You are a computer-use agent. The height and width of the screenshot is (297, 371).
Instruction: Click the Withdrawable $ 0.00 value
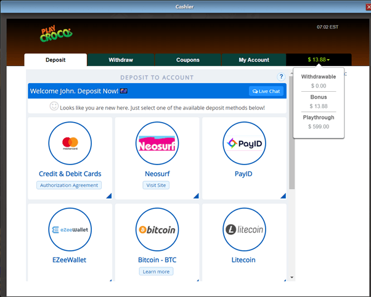click(x=319, y=86)
